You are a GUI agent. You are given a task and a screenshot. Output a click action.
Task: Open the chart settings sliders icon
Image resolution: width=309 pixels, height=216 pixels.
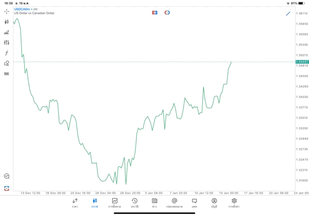coord(7,43)
